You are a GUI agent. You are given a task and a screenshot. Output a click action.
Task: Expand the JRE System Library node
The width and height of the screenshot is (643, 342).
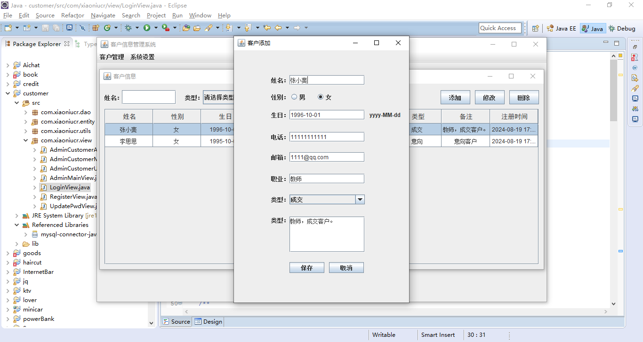17,216
